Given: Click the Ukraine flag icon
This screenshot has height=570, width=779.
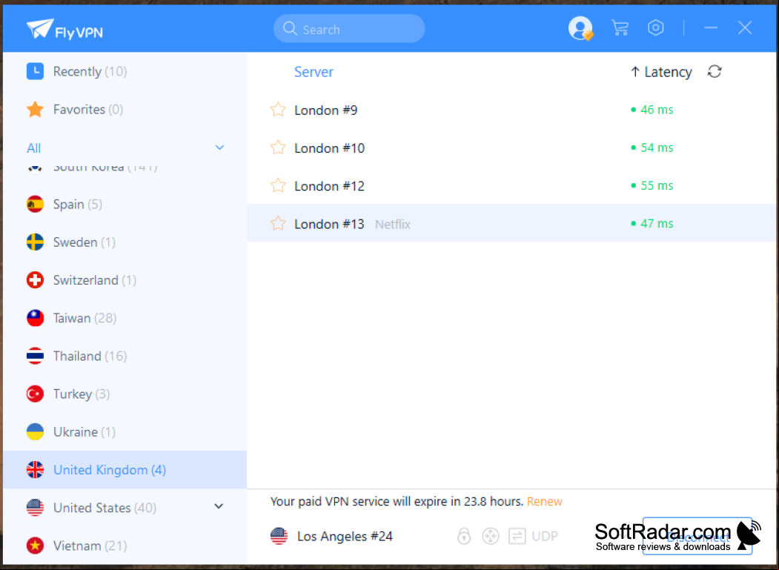Looking at the screenshot, I should tap(35, 431).
